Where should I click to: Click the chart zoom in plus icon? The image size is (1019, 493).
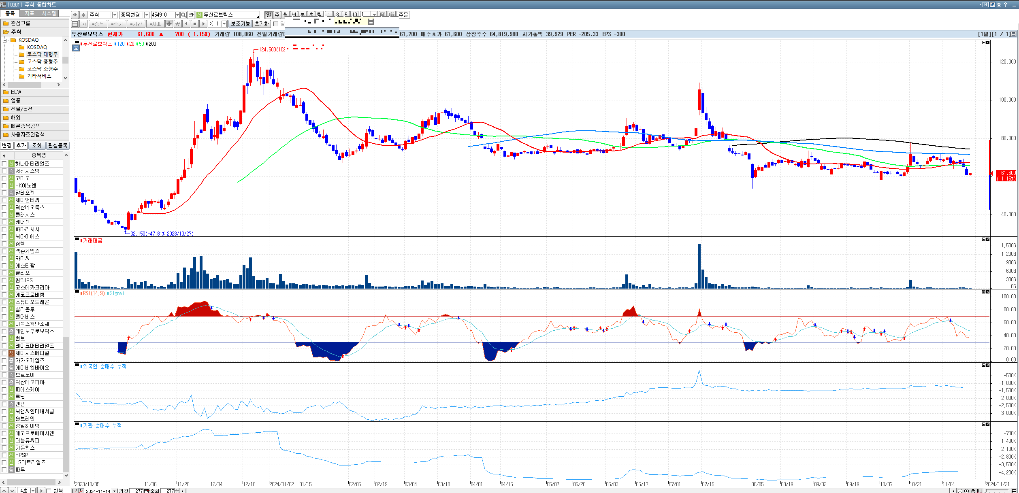(x=966, y=491)
